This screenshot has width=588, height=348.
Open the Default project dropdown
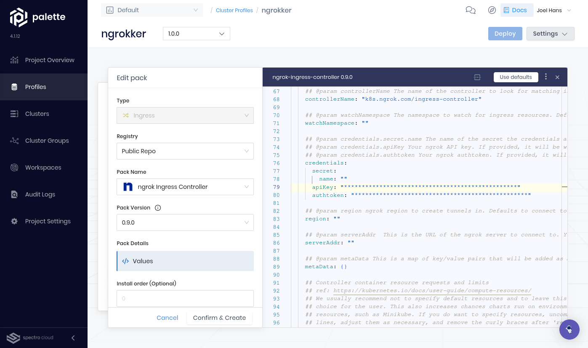(152, 10)
